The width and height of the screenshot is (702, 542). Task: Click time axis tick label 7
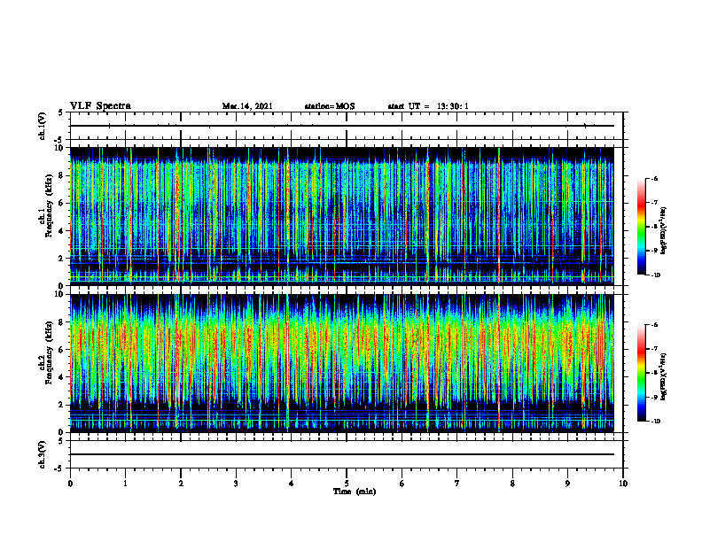click(457, 484)
